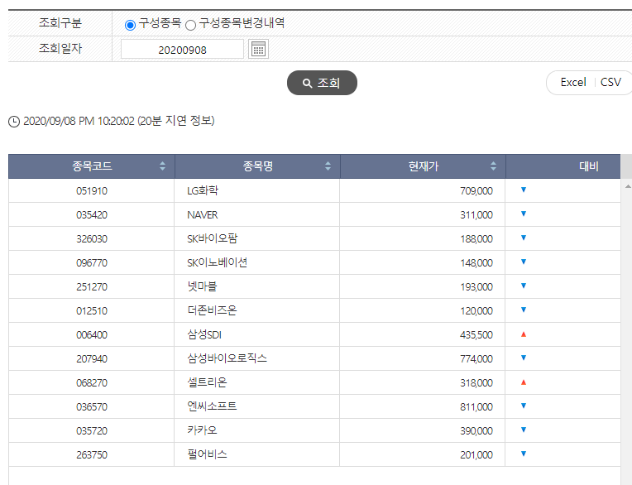Click price value 811,000
Image resolution: width=632 pixels, height=485 pixels.
pyautogui.click(x=476, y=406)
